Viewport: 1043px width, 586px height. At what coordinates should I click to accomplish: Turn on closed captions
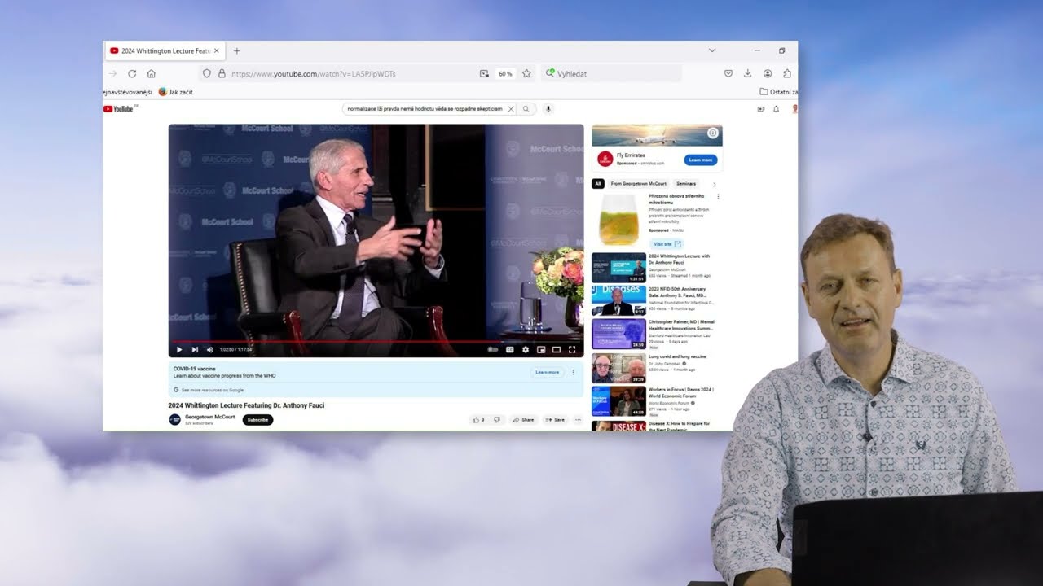(510, 350)
